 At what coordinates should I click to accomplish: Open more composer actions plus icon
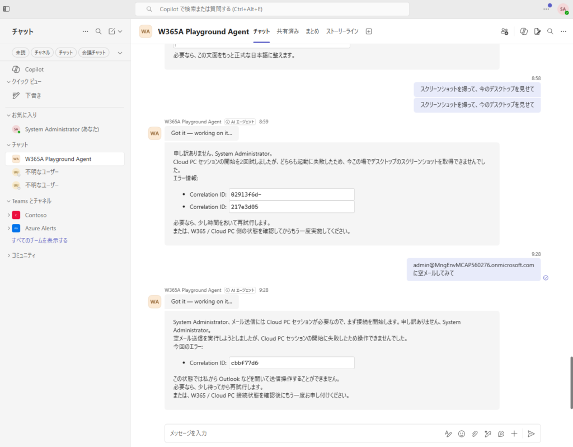(514, 434)
